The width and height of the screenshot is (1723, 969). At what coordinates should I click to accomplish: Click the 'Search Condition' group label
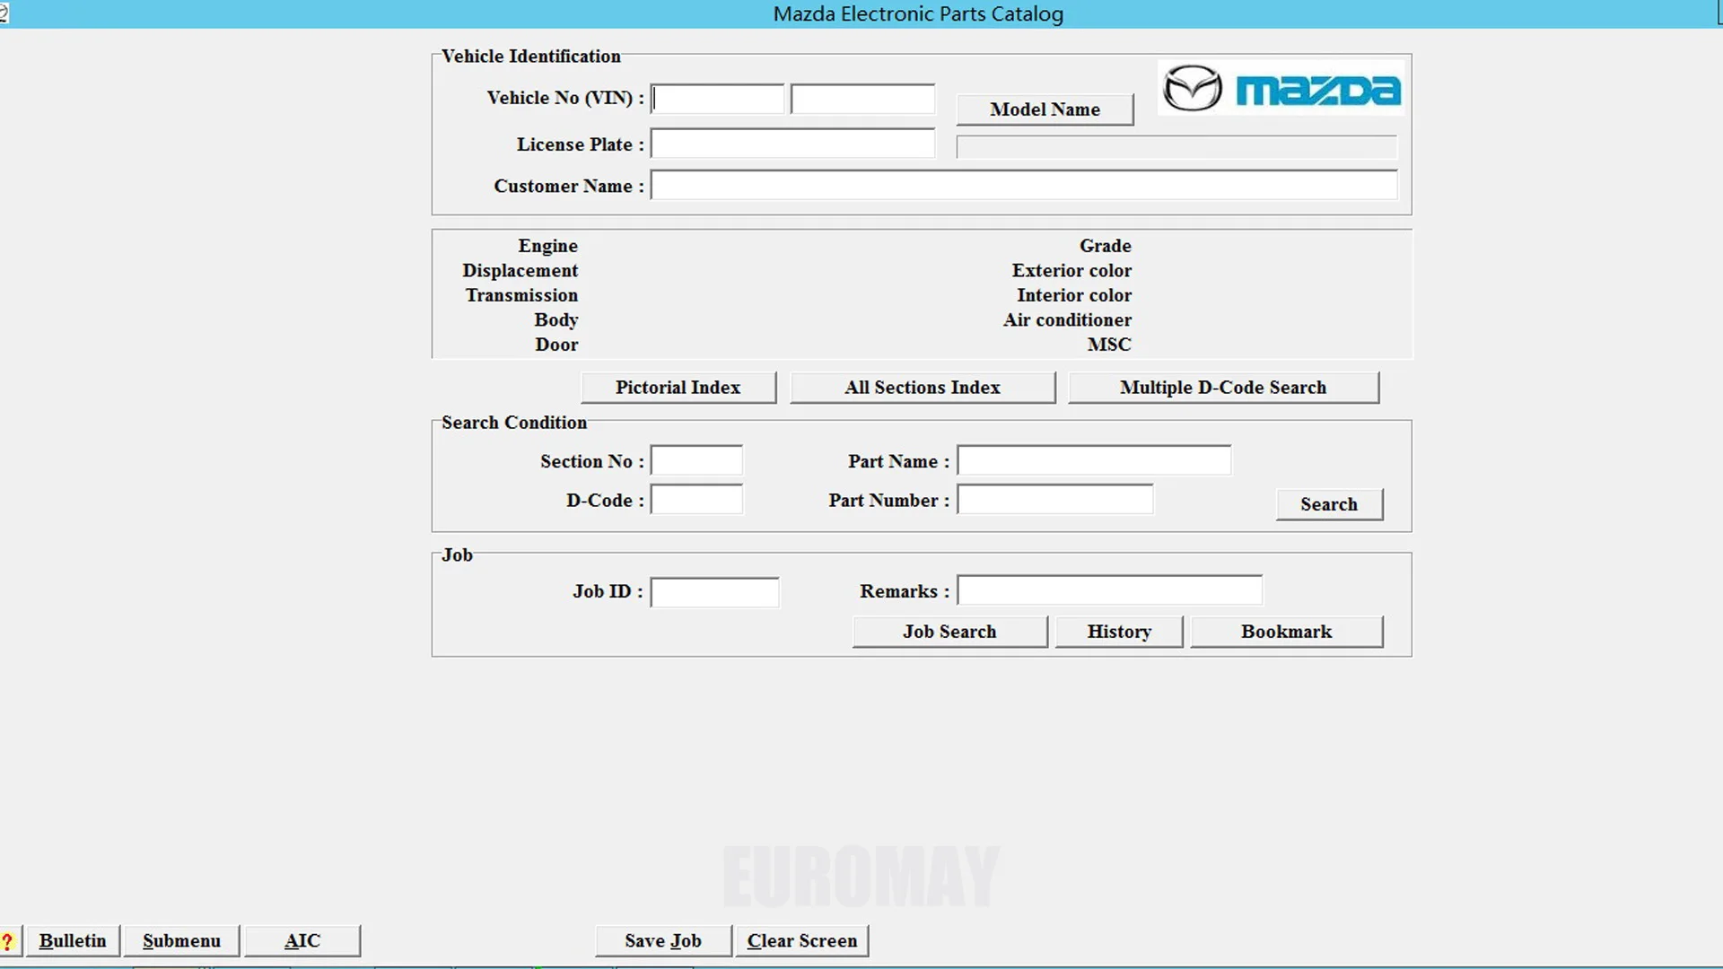(514, 423)
